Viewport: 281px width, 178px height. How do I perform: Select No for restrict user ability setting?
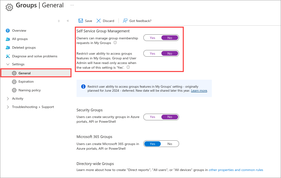pos(170,53)
